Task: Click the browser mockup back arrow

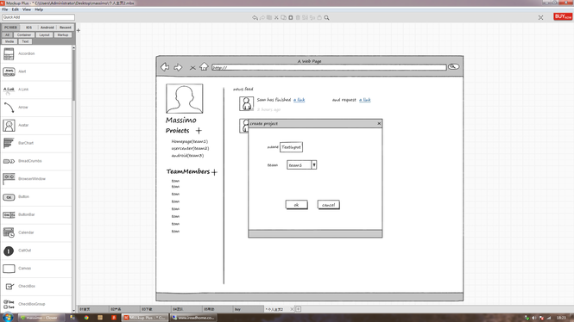Action: coord(165,67)
